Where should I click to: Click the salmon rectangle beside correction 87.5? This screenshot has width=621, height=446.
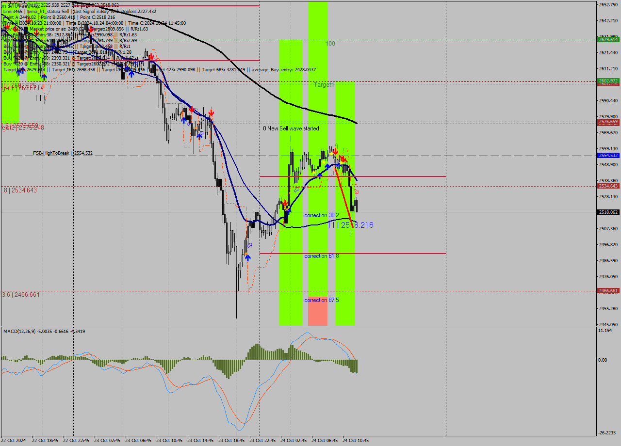coord(318,311)
